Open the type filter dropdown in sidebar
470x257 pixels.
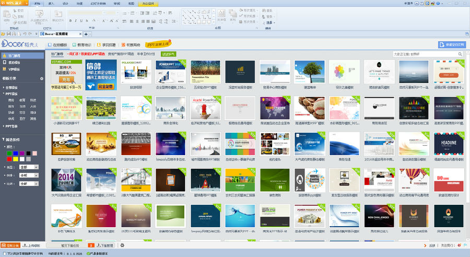click(x=29, y=167)
